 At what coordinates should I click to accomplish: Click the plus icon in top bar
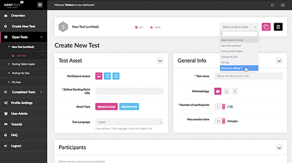[272, 5]
